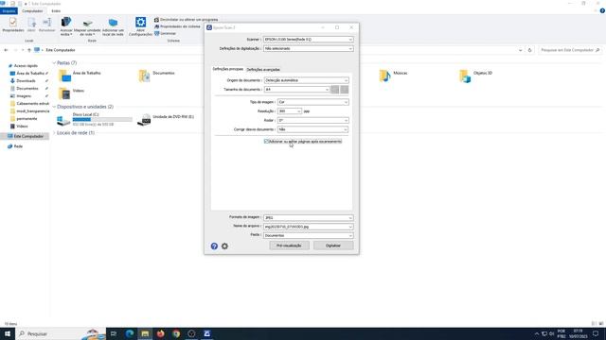Refresh Explorer address bar
The width and height of the screenshot is (606, 340).
529,50
